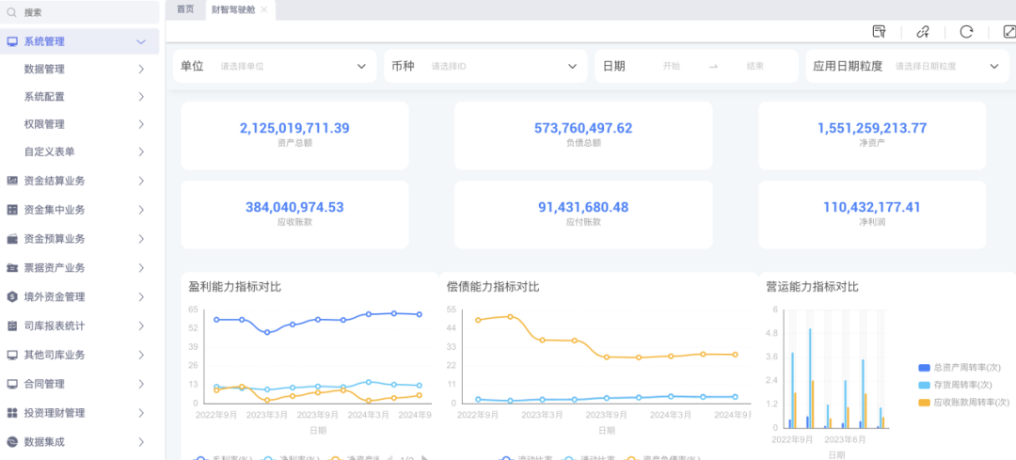
Task: Click the 净利润 value 110,432,177.41
Action: coord(872,207)
